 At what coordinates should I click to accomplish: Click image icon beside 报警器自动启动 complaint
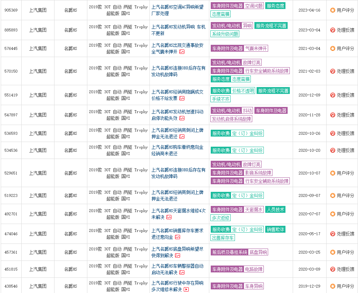pyautogui.click(x=182, y=272)
